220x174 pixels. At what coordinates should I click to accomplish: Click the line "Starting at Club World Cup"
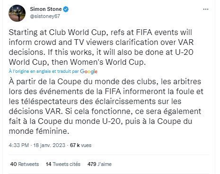pos(100,33)
